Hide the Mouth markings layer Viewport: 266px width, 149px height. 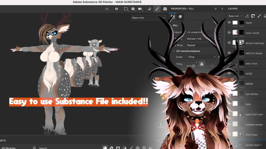pos(229,43)
